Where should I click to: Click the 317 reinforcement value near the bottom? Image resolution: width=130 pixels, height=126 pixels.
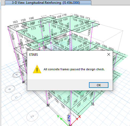pyautogui.click(x=66, y=102)
